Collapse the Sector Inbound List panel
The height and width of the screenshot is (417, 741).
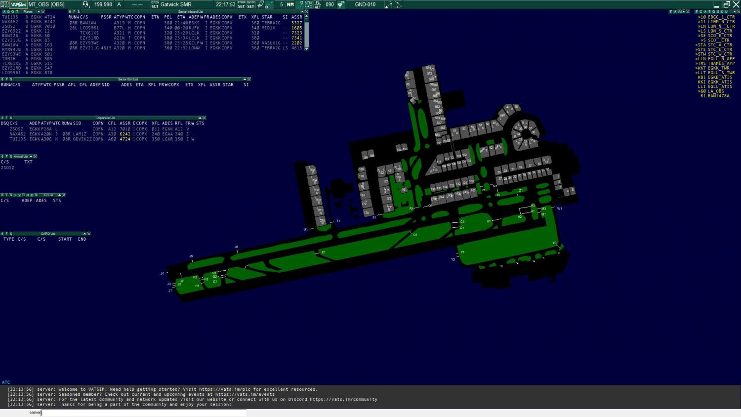pyautogui.click(x=302, y=11)
